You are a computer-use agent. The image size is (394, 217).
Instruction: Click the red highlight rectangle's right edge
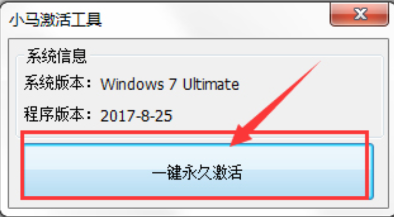[x=367, y=165]
